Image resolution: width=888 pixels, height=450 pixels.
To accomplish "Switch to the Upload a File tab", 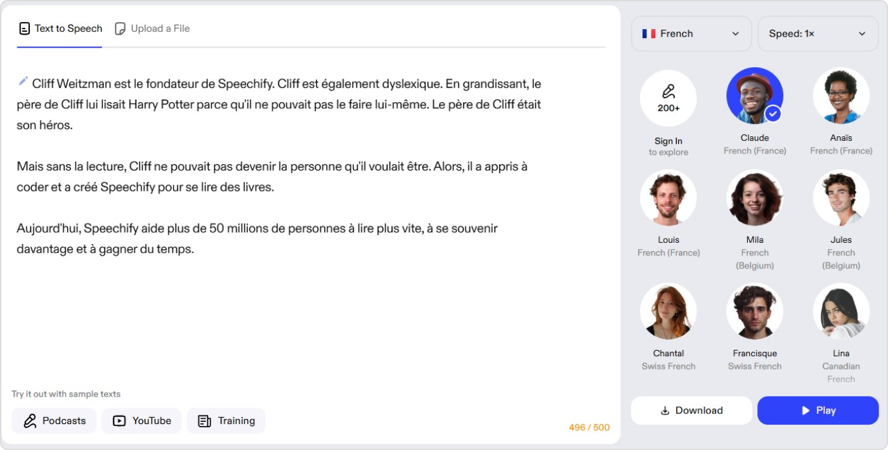I will pos(160,29).
